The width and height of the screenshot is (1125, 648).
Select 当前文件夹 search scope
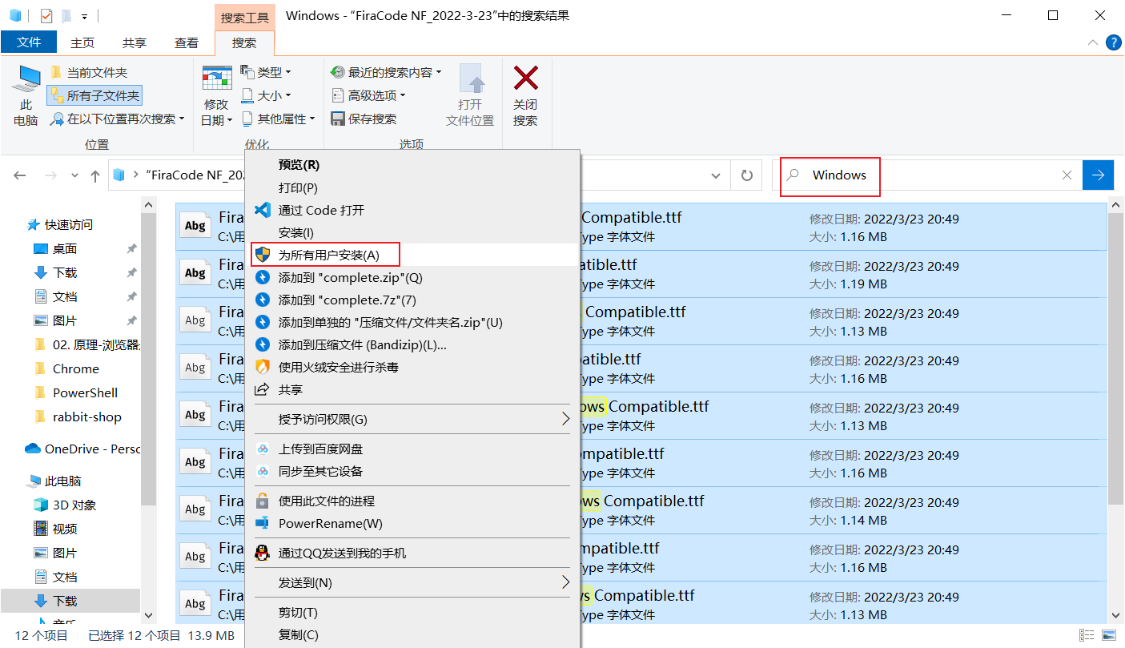tap(88, 72)
